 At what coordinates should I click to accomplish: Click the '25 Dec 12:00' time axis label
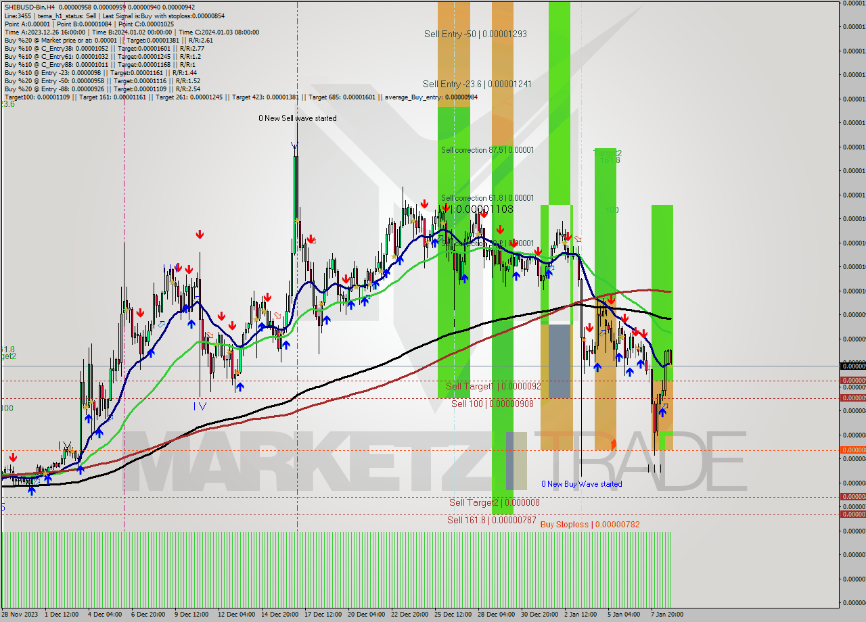pos(453,615)
